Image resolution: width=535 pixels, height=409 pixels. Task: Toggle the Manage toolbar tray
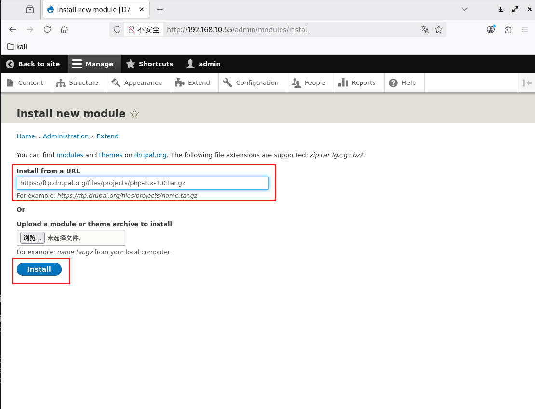point(94,64)
